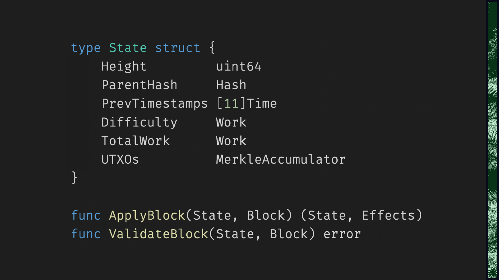Click the Height field name

(x=124, y=67)
